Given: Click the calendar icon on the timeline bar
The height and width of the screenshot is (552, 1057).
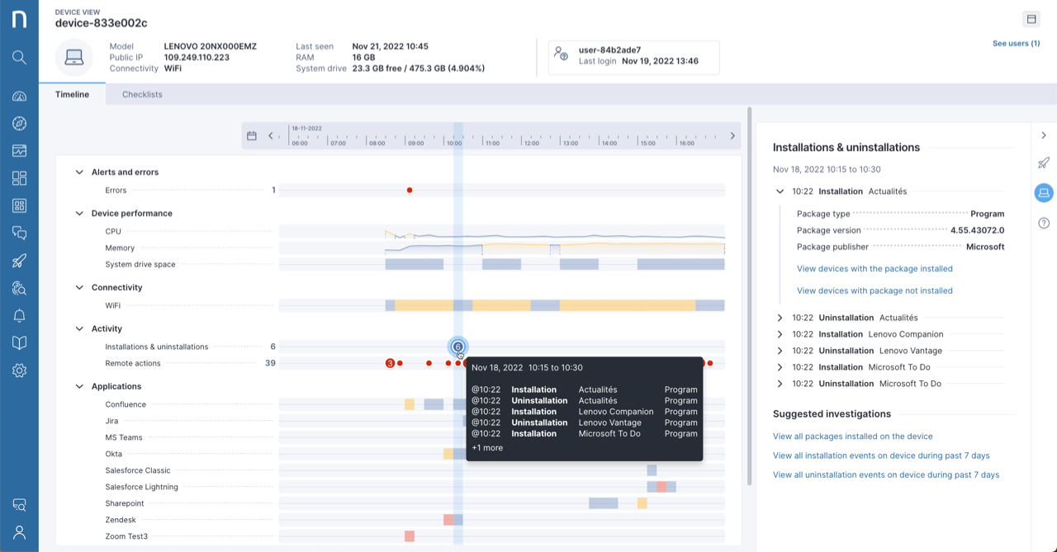Looking at the screenshot, I should coord(252,136).
